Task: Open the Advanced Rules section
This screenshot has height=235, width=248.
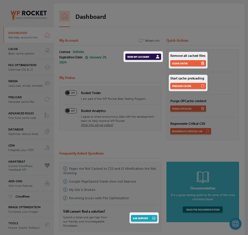Action: tap(29, 115)
